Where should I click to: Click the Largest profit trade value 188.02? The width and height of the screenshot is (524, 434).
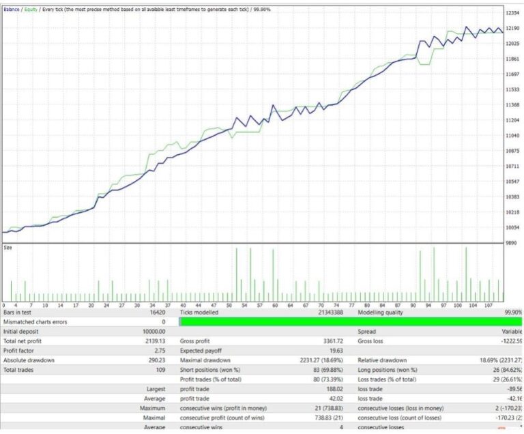pos(331,388)
